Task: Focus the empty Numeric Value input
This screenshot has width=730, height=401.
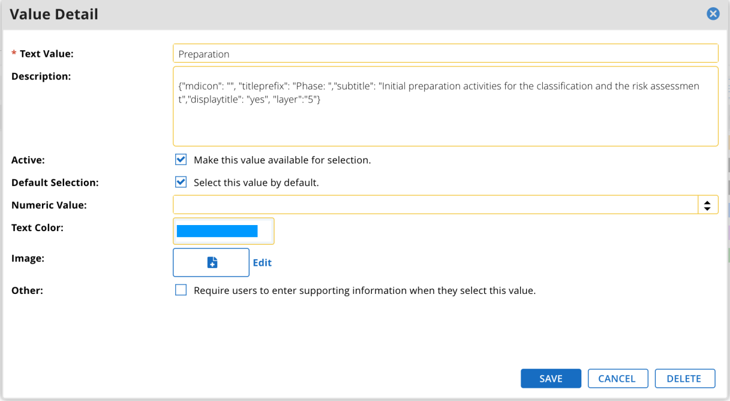Action: tap(435, 205)
